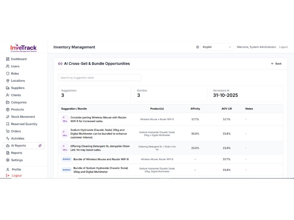Click the AI Reports robot icon
The image size is (294, 220).
click(x=8, y=145)
